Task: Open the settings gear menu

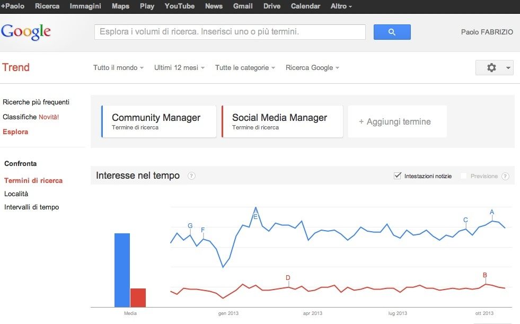Action: [494, 68]
